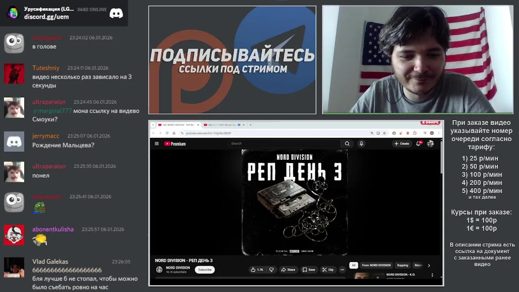
Task: Go to YouTube Premium home logo
Action: [175, 144]
